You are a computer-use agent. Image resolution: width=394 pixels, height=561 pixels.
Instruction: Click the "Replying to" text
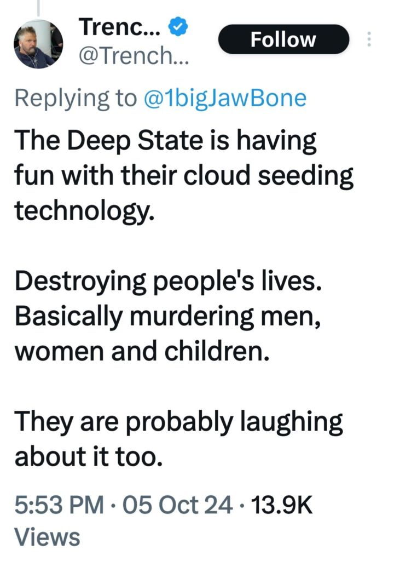coord(75,98)
